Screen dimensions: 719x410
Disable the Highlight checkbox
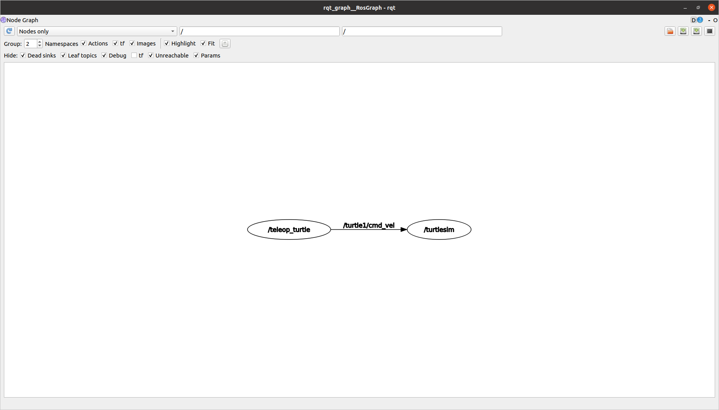tap(167, 43)
